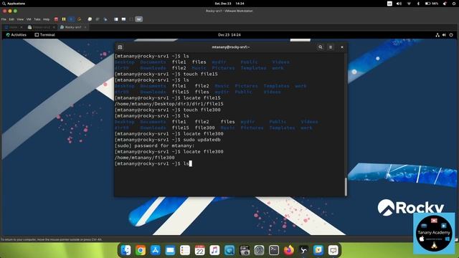Open Finder from the dock
The width and height of the screenshot is (459, 258).
point(126,250)
